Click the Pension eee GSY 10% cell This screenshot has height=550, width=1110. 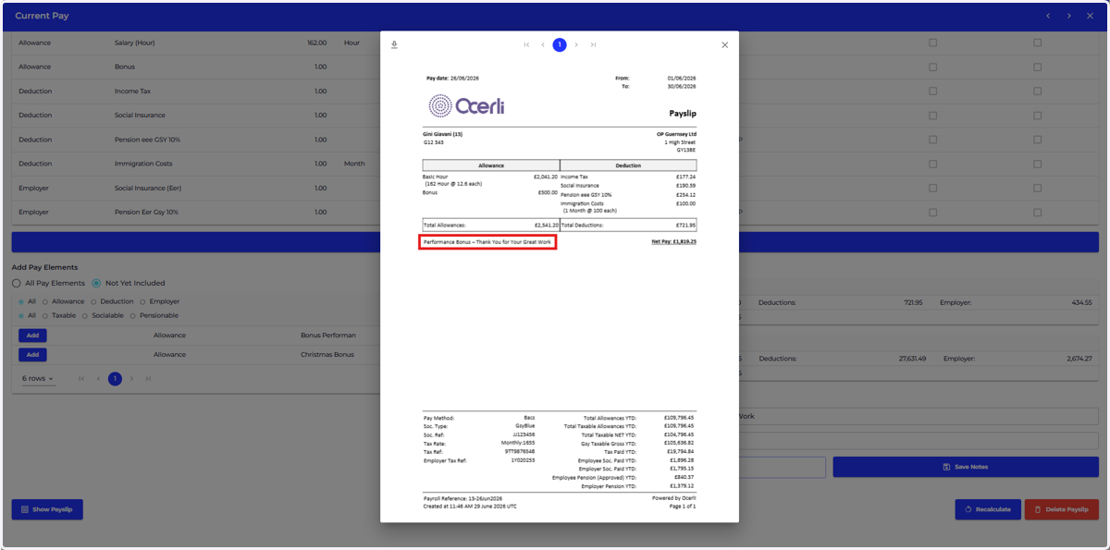(148, 140)
